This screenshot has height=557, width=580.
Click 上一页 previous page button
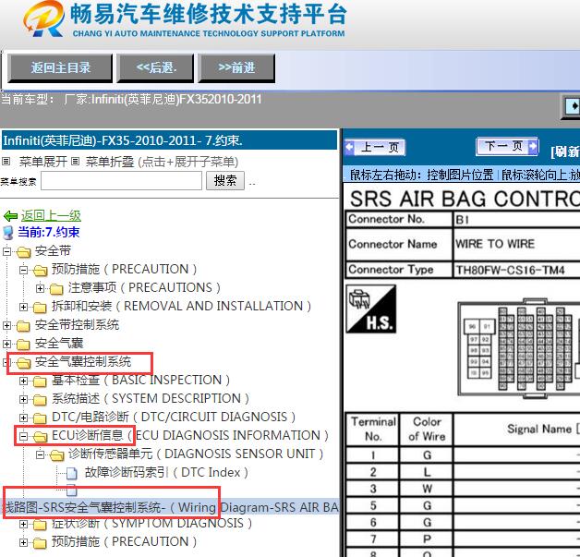(375, 147)
